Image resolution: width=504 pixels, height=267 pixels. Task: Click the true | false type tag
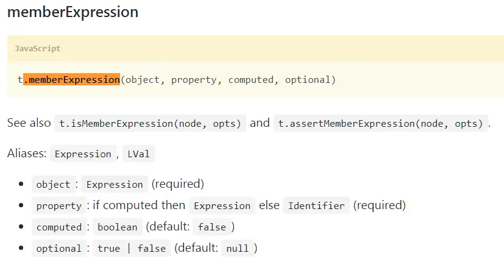pos(132,248)
